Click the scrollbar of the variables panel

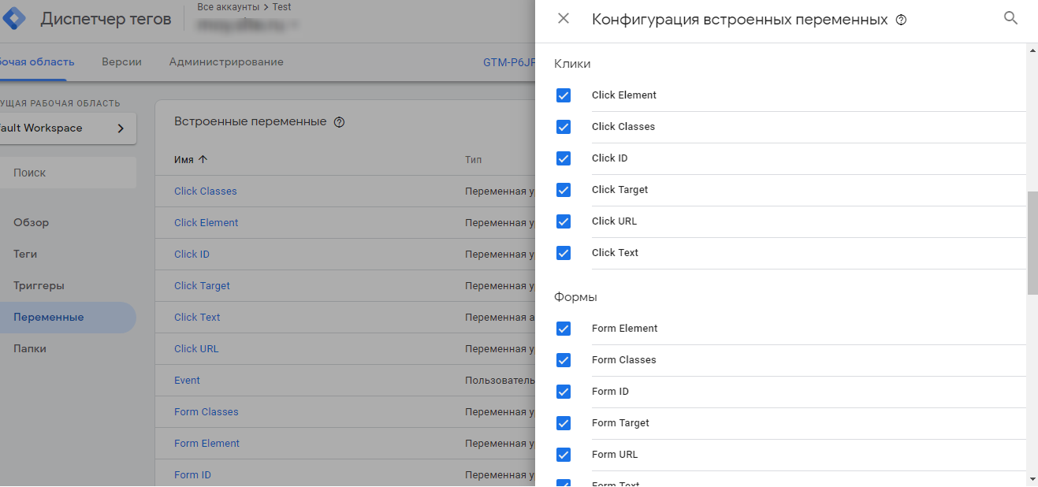tap(1032, 236)
